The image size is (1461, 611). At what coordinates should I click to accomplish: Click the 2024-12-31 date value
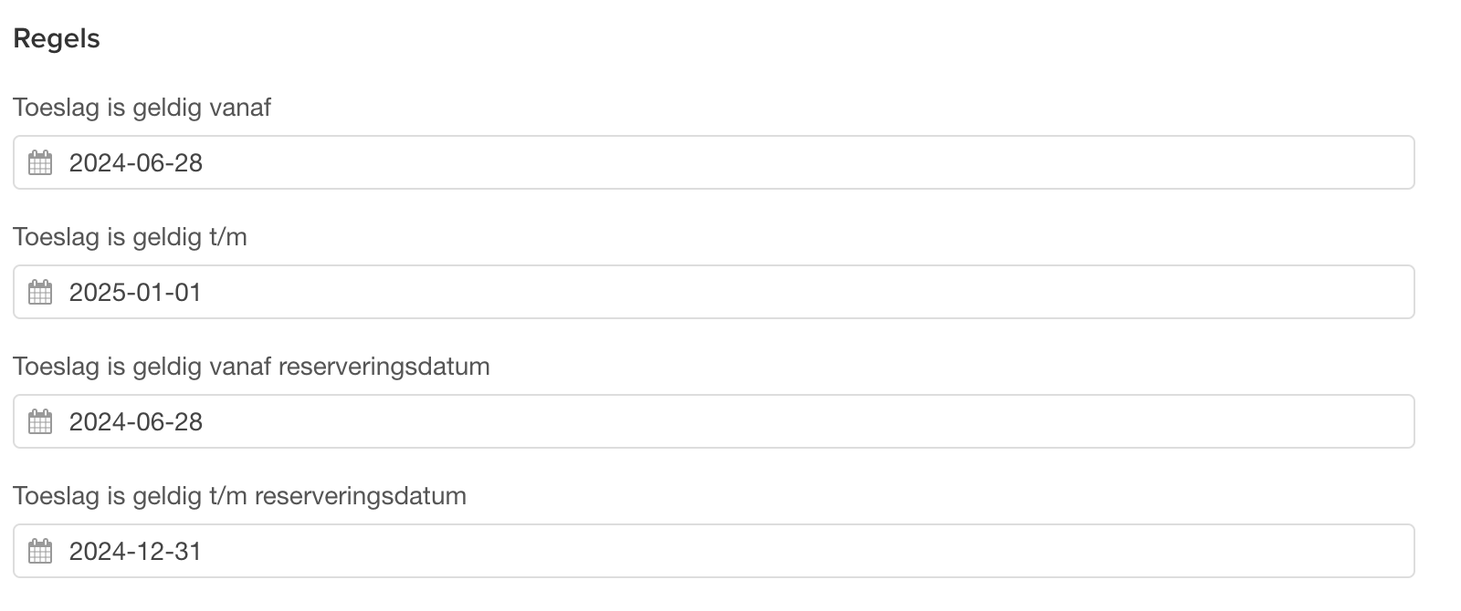click(x=135, y=552)
